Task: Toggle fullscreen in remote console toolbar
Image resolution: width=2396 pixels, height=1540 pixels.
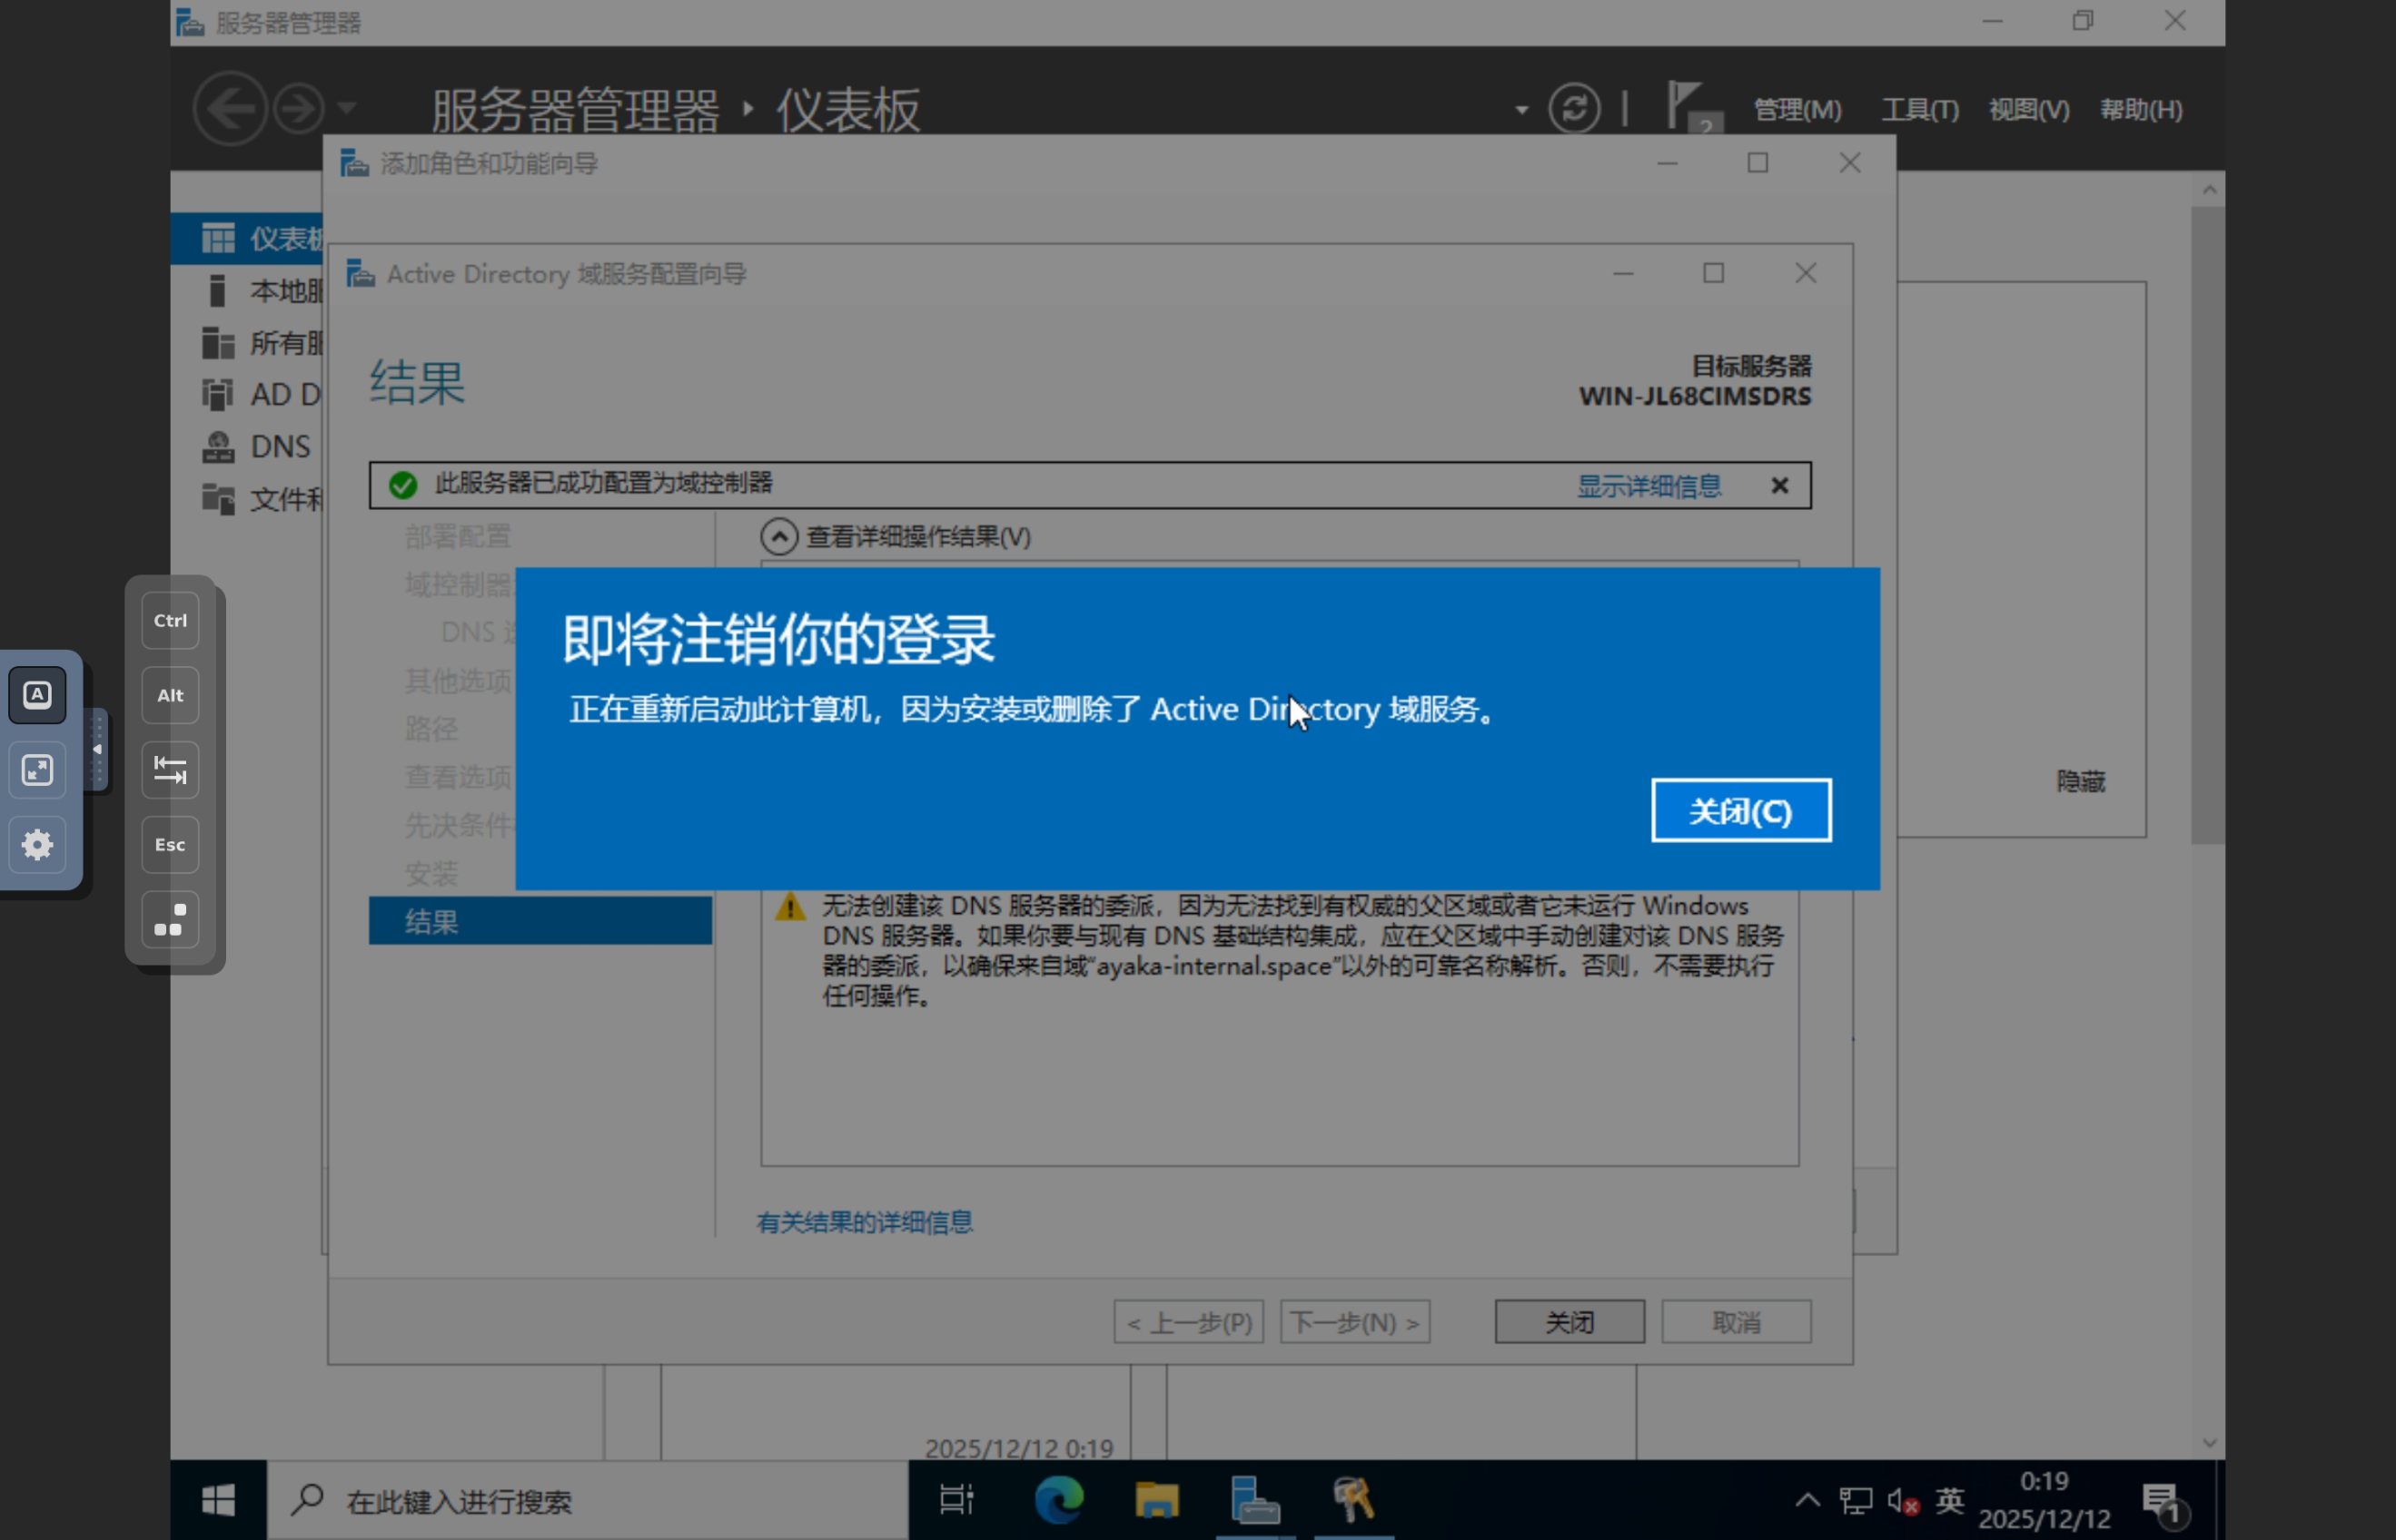Action: coord(37,770)
